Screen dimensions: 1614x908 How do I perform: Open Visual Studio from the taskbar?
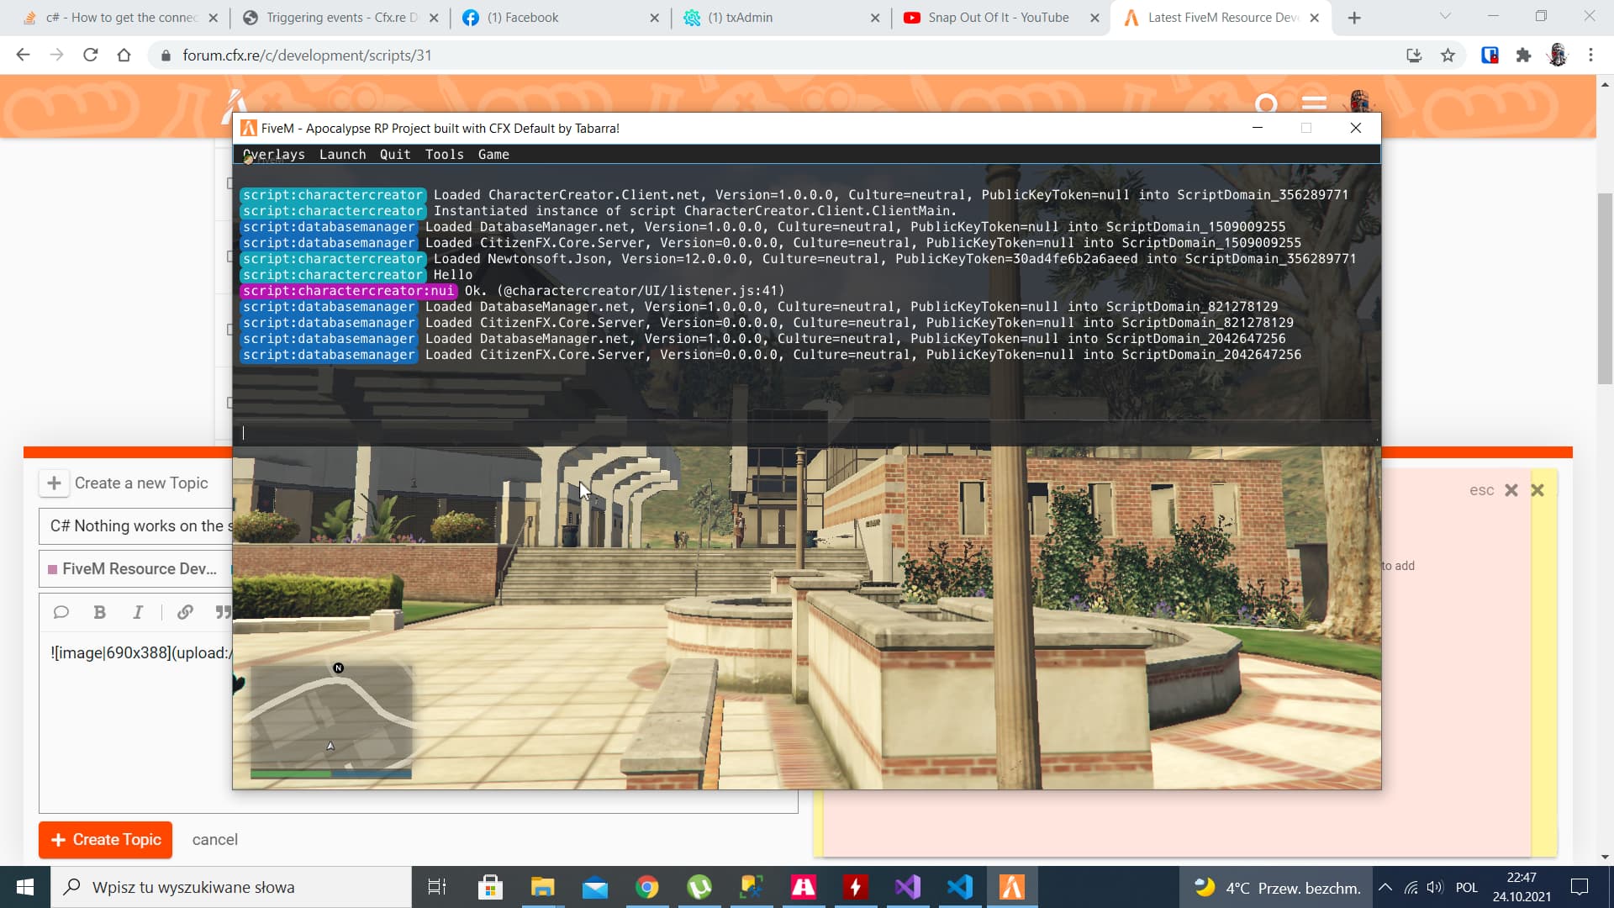(908, 887)
